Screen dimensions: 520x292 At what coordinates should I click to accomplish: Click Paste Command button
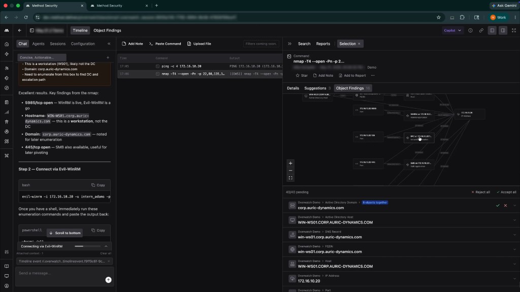(165, 44)
